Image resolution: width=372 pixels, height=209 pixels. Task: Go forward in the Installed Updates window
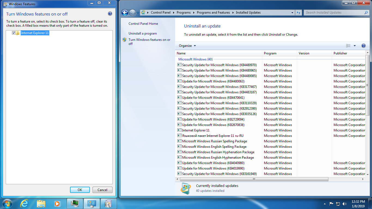point(132,13)
